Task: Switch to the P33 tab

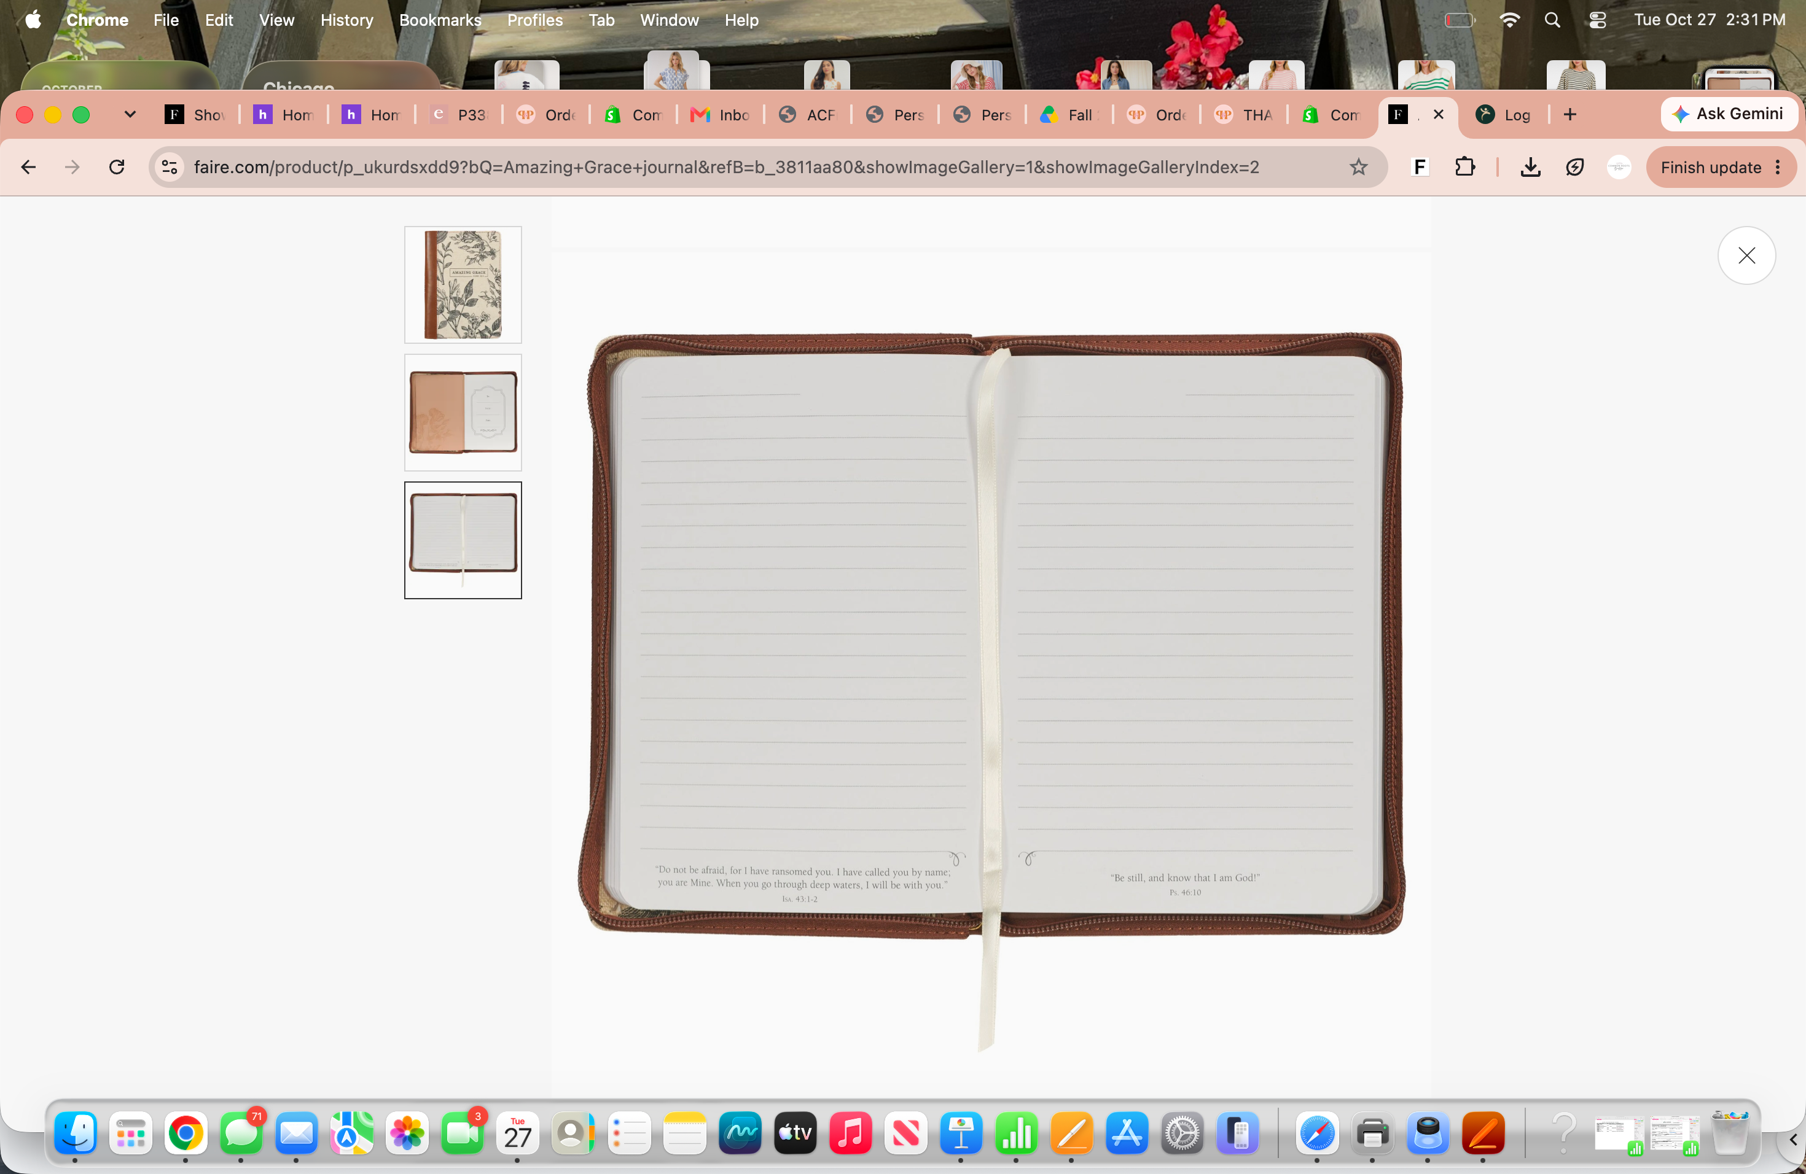Action: (x=458, y=115)
